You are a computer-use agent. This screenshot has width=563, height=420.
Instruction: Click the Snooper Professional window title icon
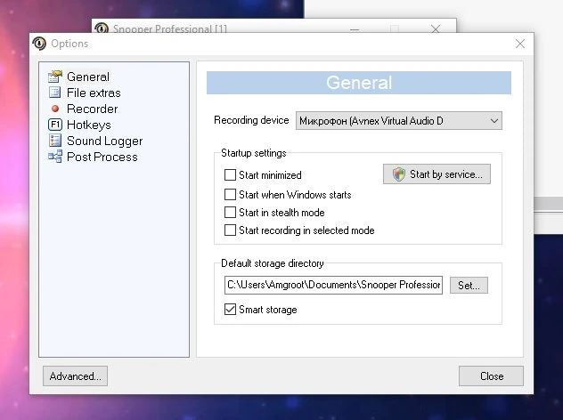[102, 28]
